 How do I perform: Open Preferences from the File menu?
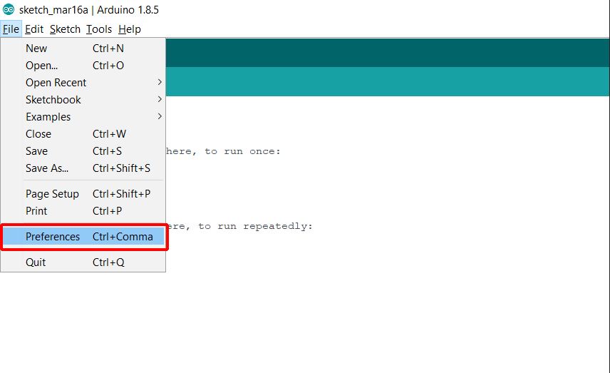[x=83, y=237]
